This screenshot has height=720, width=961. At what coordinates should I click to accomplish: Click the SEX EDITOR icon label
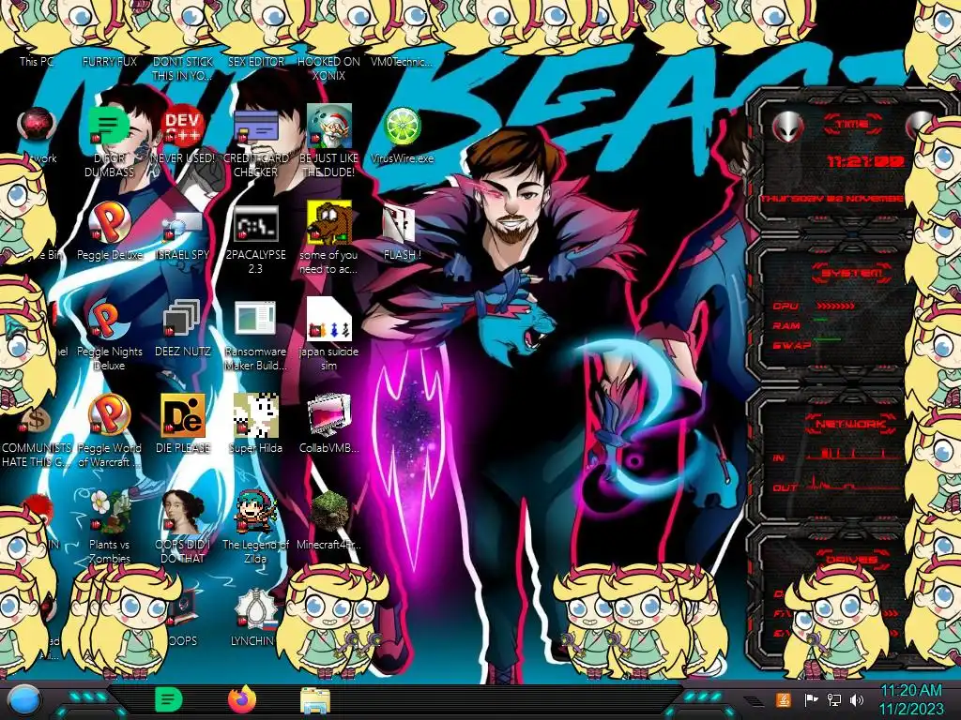coord(255,61)
